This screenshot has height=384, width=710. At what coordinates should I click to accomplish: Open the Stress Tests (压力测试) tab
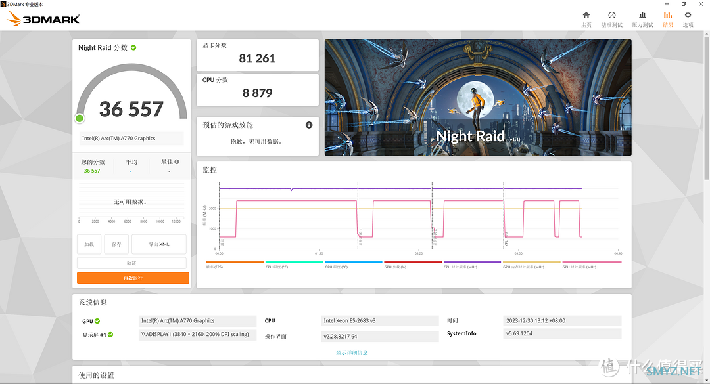click(x=642, y=19)
